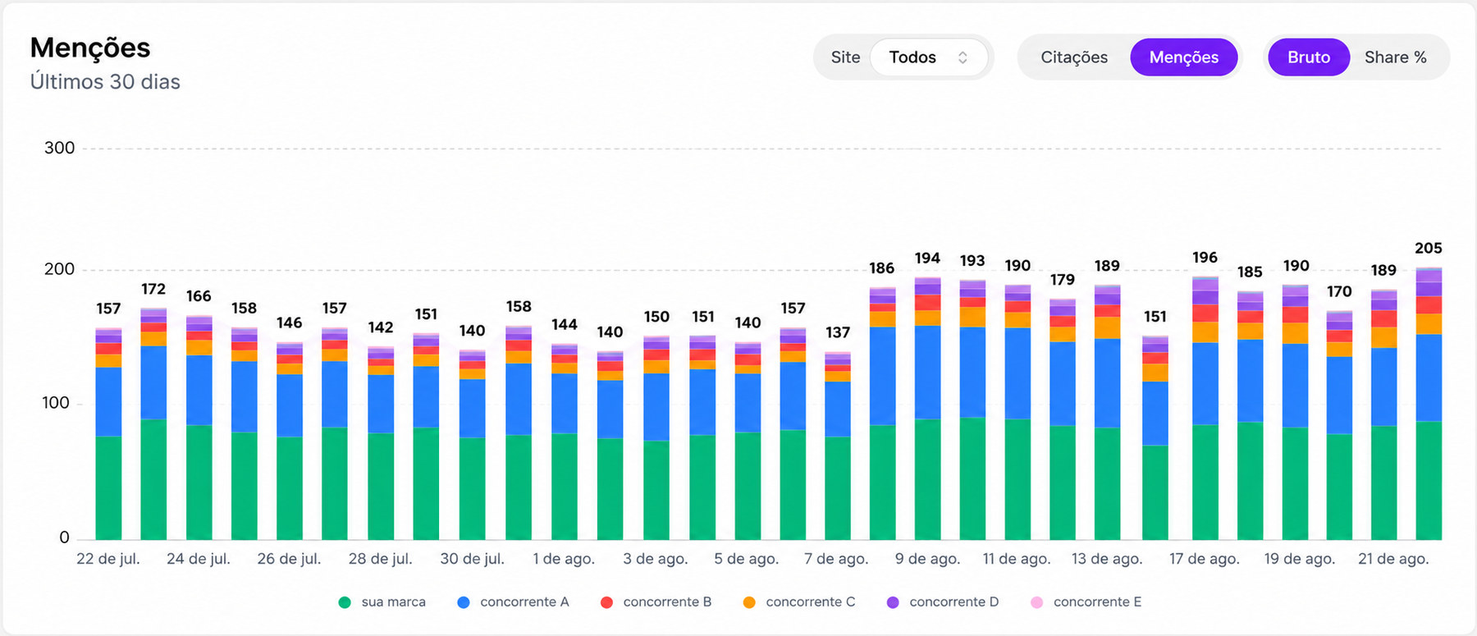This screenshot has height=636, width=1477.
Task: Click the 21 de ago. axis label
Action: click(1393, 559)
